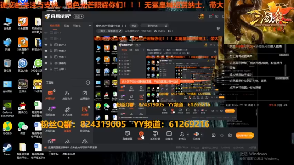Viewport: 294px width, 165px height.
Task: Switch to 可改名 scene tab
Action: [x=77, y=26]
